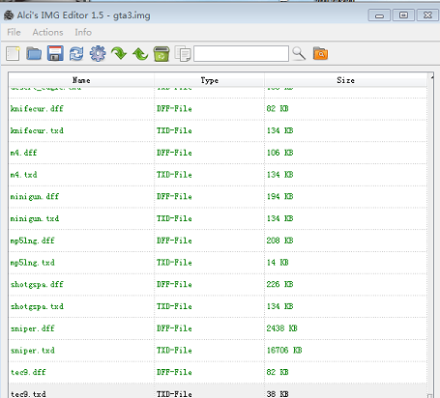Sort list by Name column header
The width and height of the screenshot is (440, 398).
click(x=81, y=80)
